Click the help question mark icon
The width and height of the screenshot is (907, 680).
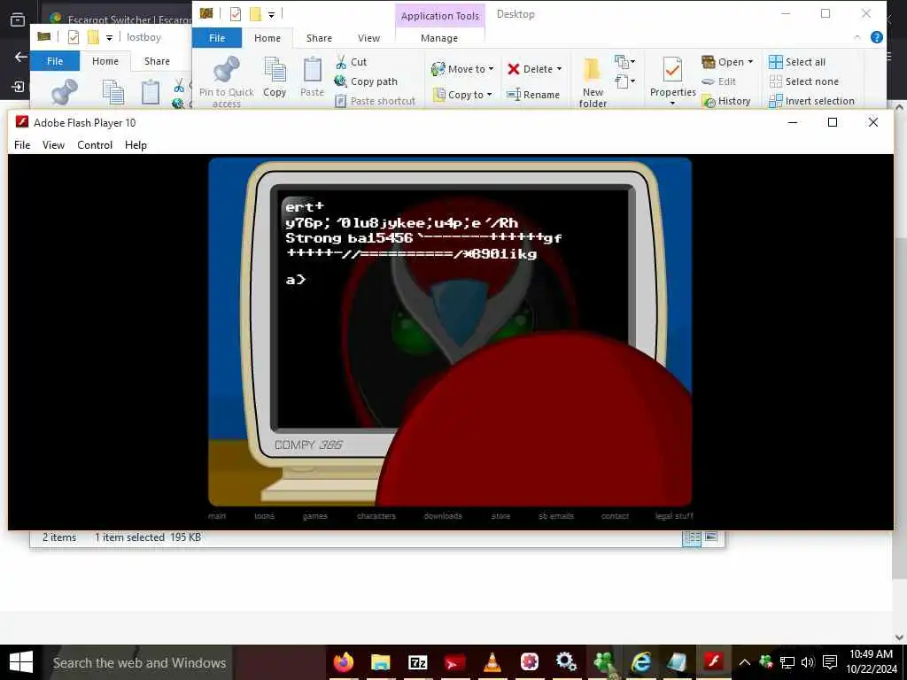(x=876, y=37)
